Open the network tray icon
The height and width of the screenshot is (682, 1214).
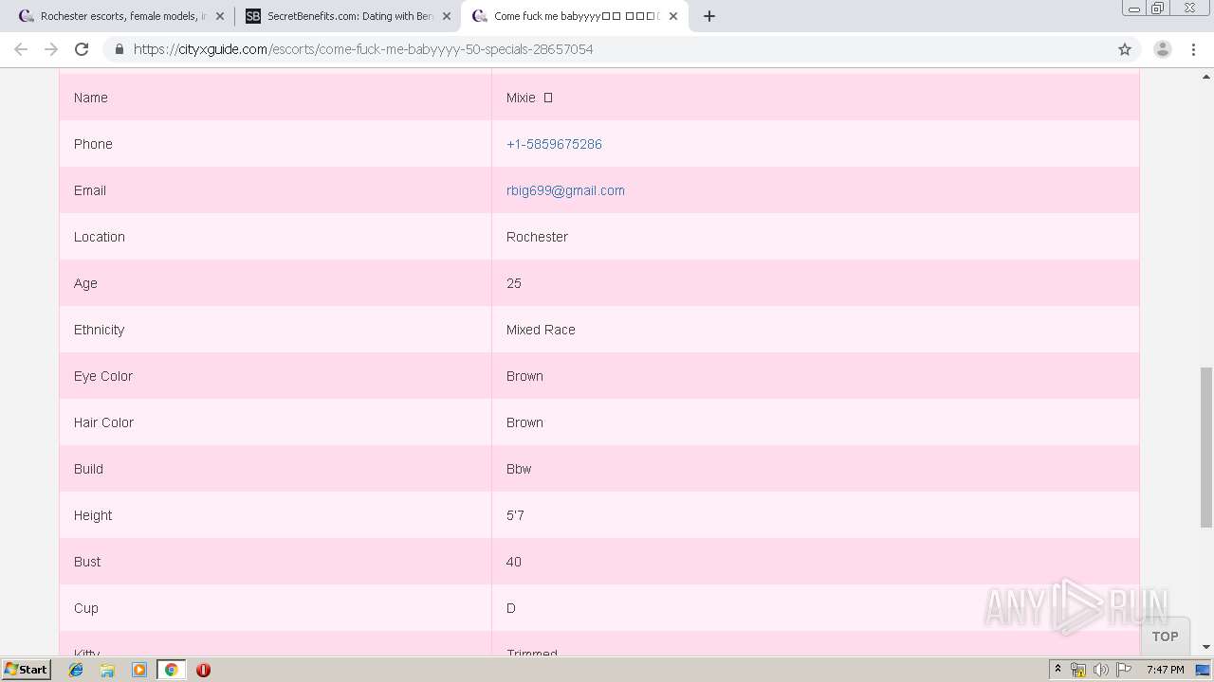[1078, 670]
